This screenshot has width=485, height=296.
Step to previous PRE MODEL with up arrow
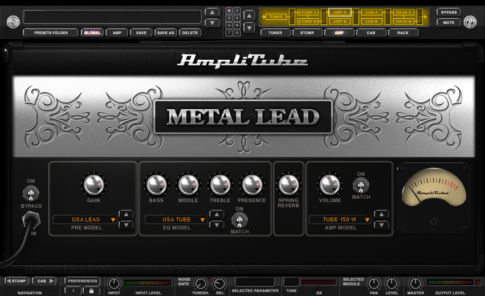point(126,214)
